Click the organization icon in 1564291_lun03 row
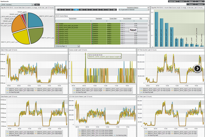Screen dimensions: 205x137 [92, 35]
